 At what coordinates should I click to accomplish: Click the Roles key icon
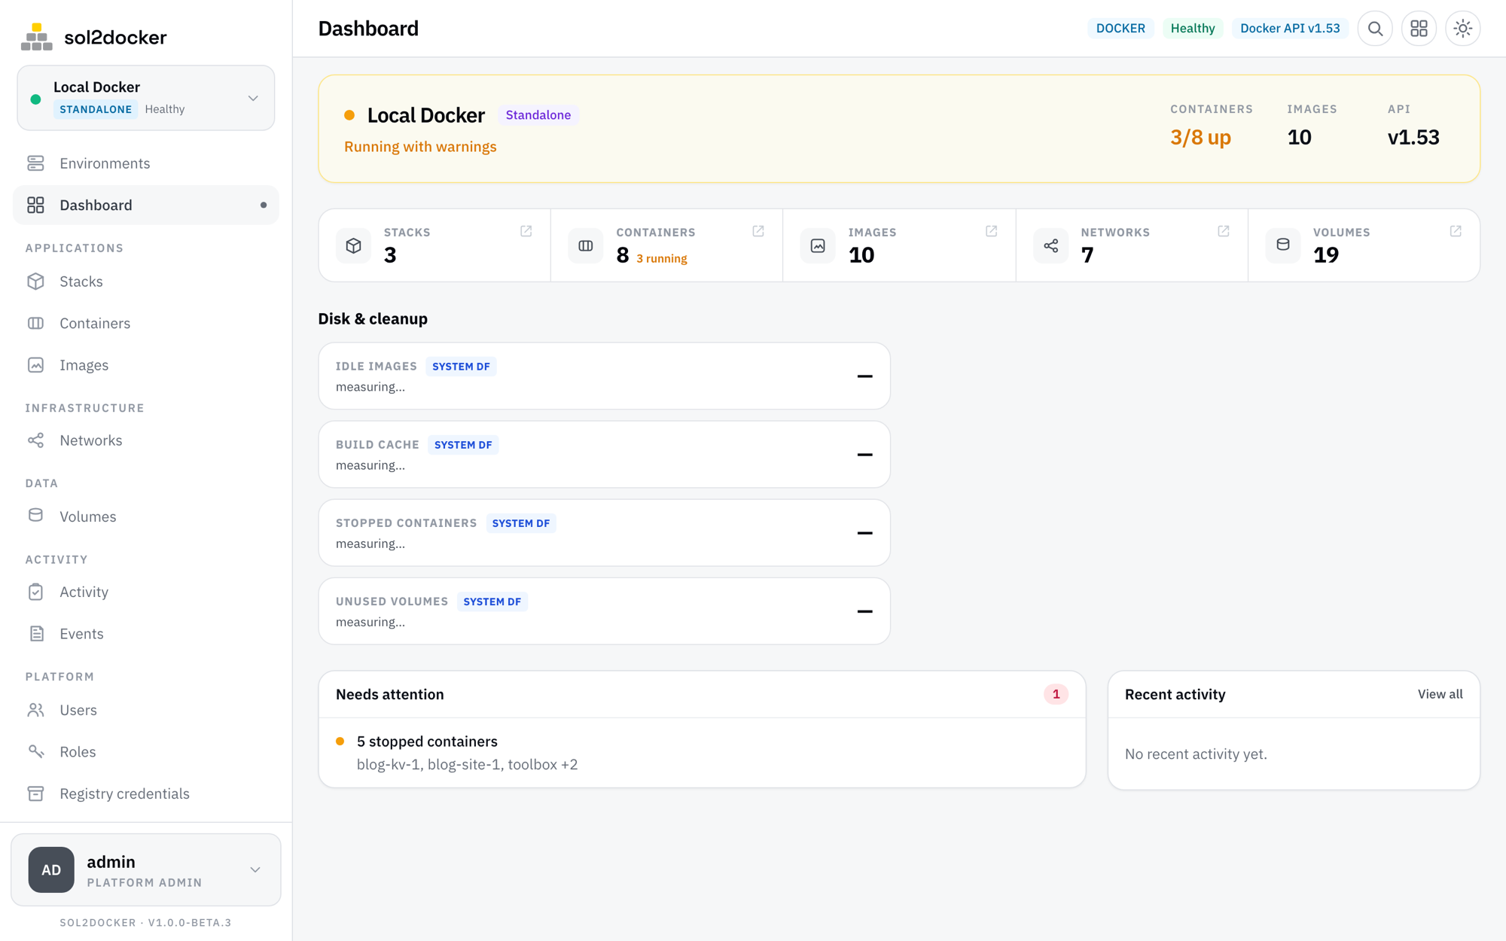(35, 751)
